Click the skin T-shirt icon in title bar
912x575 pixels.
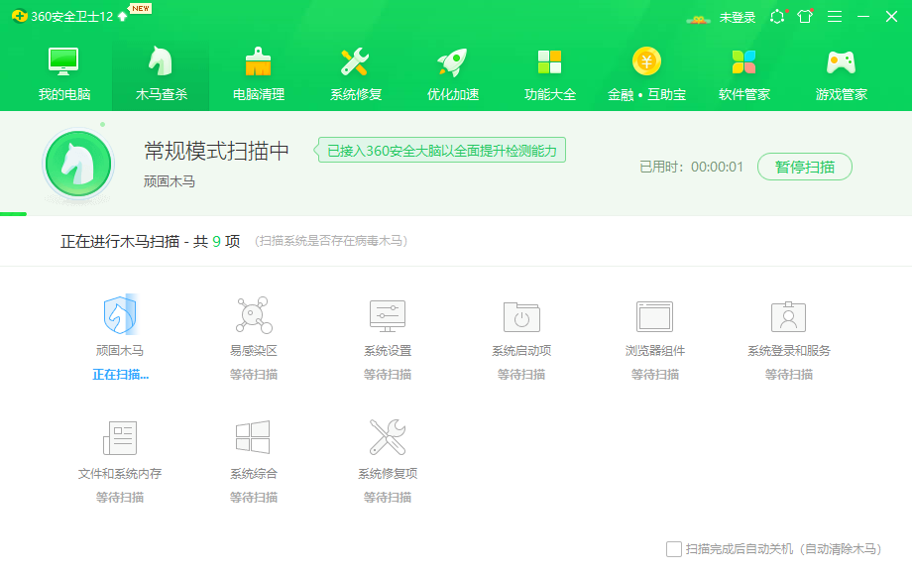click(x=805, y=17)
